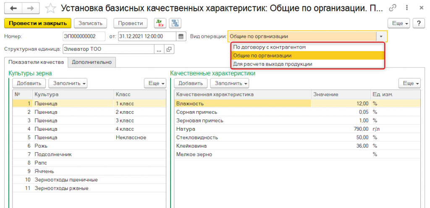Expand the top-right Еще menu

[399, 23]
